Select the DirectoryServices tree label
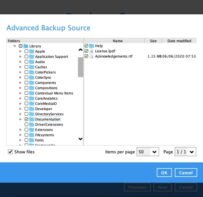 point(49,114)
